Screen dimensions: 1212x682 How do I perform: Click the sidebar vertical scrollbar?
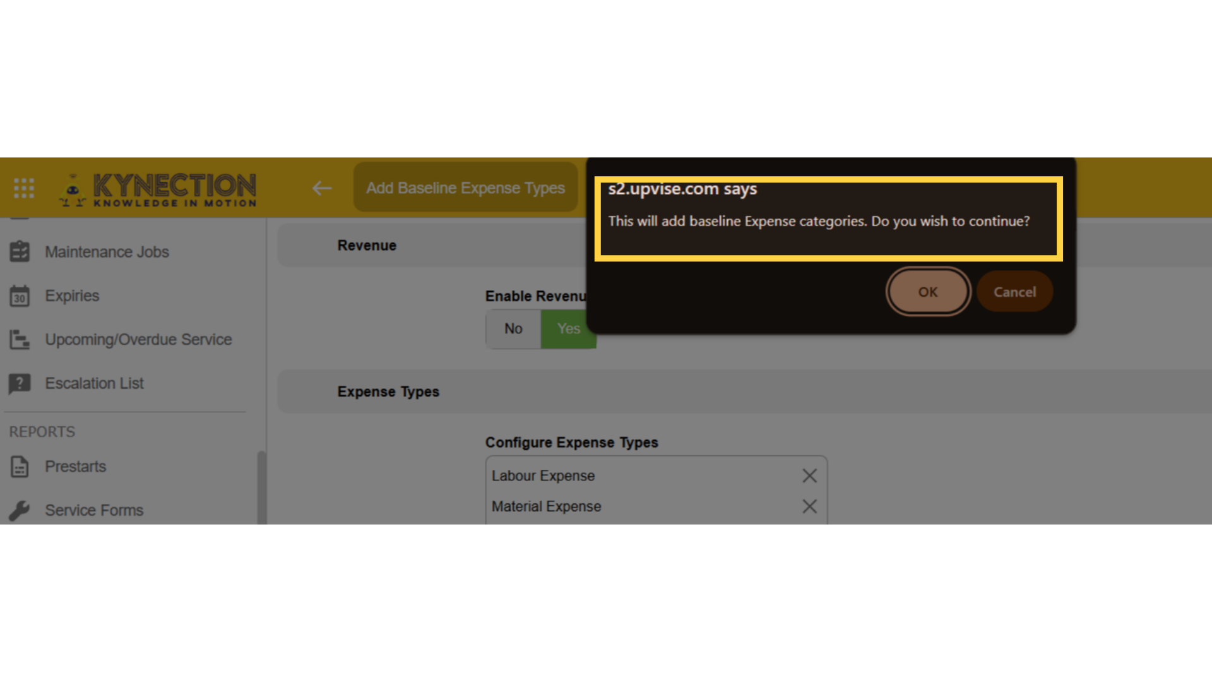click(261, 487)
